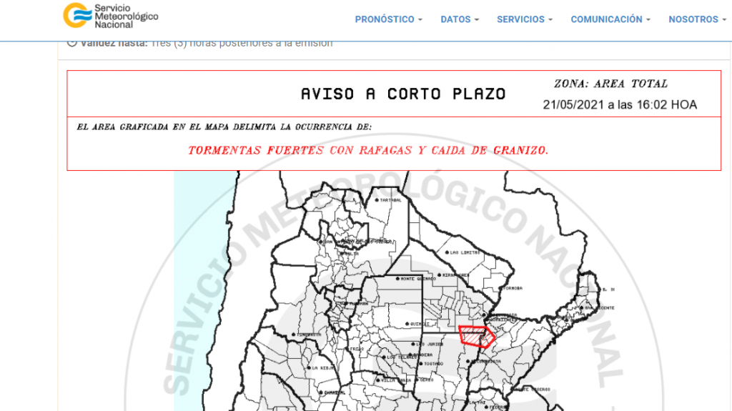Image resolution: width=732 pixels, height=411 pixels.
Task: Click the red hatched storm warning area
Action: pos(473,335)
